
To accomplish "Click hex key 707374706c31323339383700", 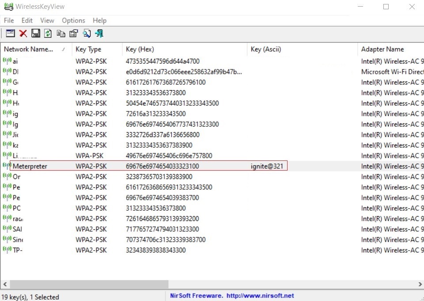I will [166, 240].
